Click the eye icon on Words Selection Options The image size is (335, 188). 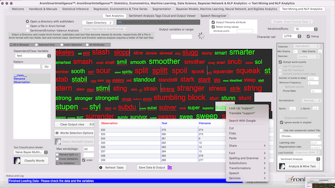pos(57,133)
